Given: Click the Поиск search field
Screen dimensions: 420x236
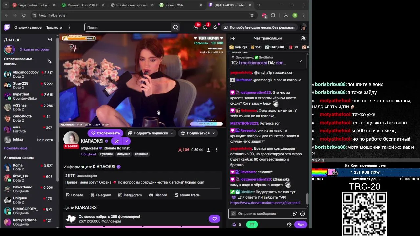Looking at the screenshot, I should point(128,27).
